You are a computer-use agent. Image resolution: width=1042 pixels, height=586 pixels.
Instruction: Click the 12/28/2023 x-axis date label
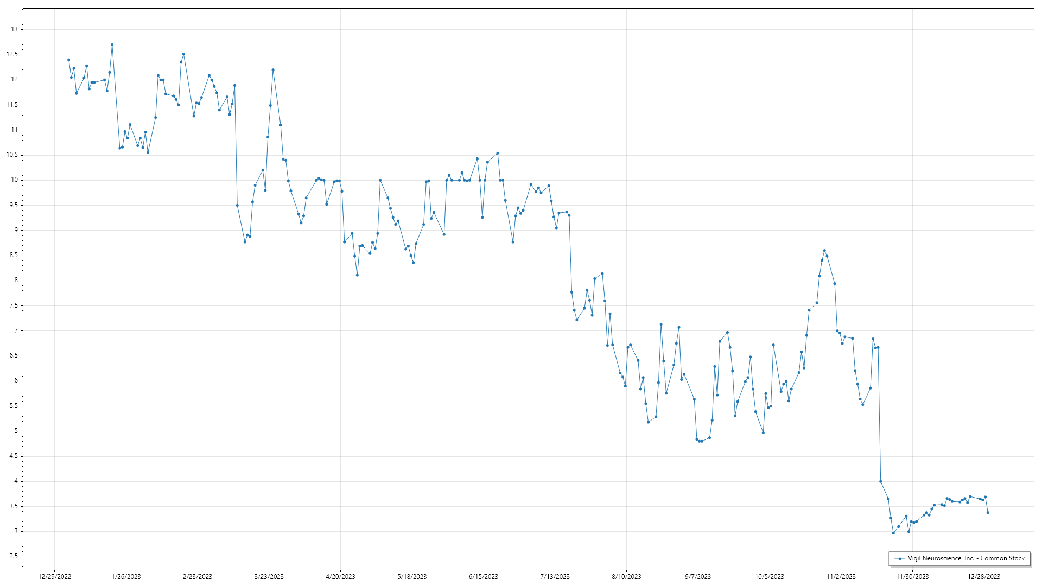[984, 577]
